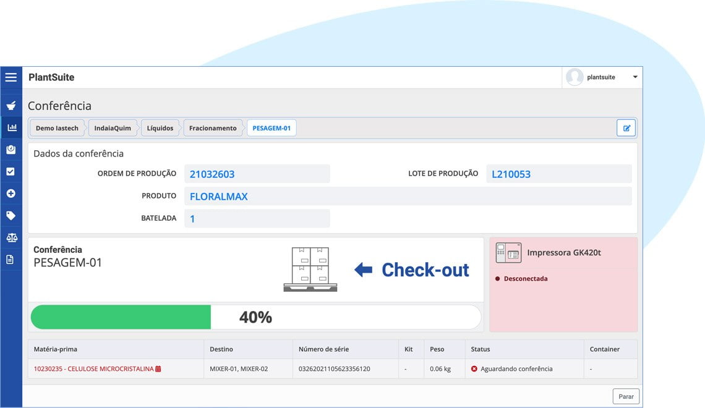Image resolution: width=705 pixels, height=408 pixels.
Task: Open the balance scale sidebar icon
Action: [x=12, y=238]
